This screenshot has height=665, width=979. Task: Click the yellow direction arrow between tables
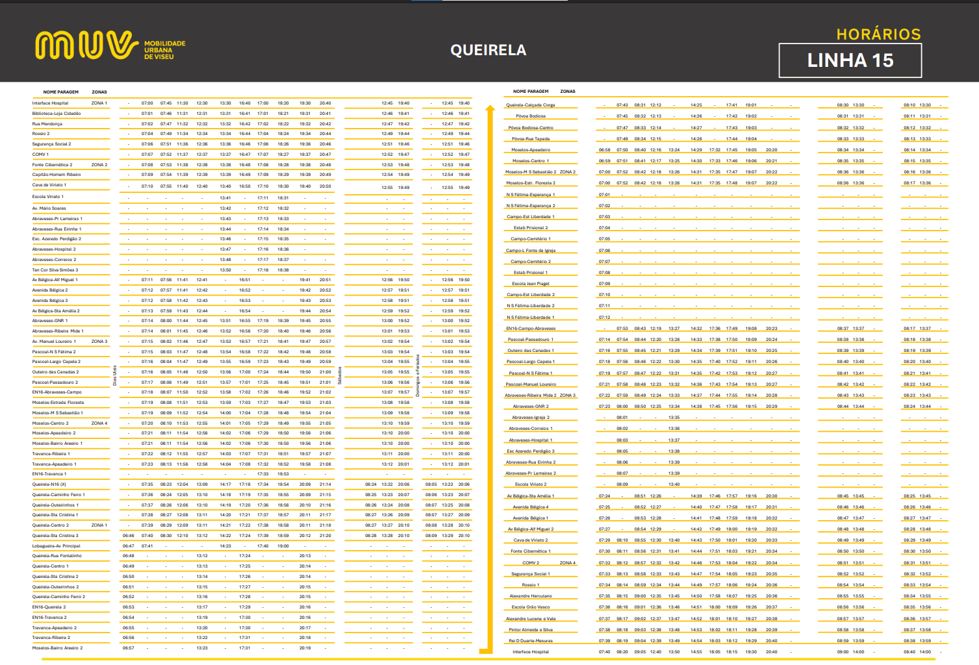coord(487,370)
